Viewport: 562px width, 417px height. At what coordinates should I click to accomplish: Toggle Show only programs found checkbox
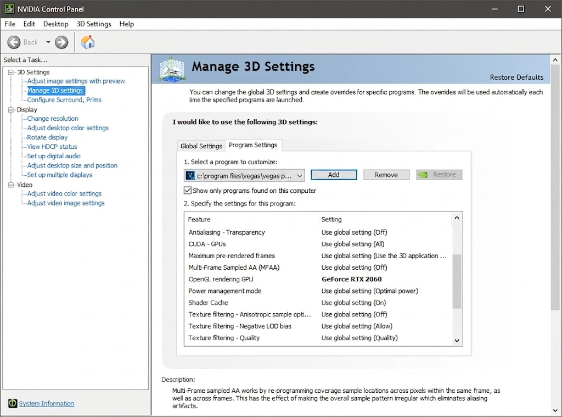tap(188, 190)
